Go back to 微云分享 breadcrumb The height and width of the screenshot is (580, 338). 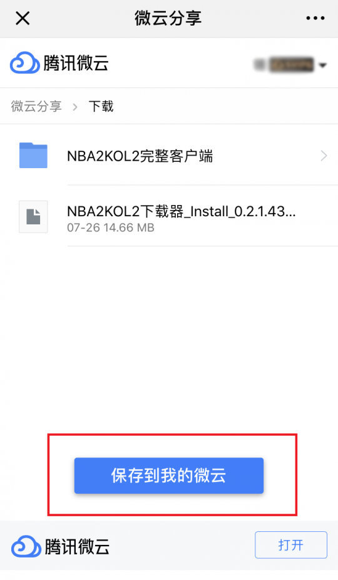(x=36, y=106)
